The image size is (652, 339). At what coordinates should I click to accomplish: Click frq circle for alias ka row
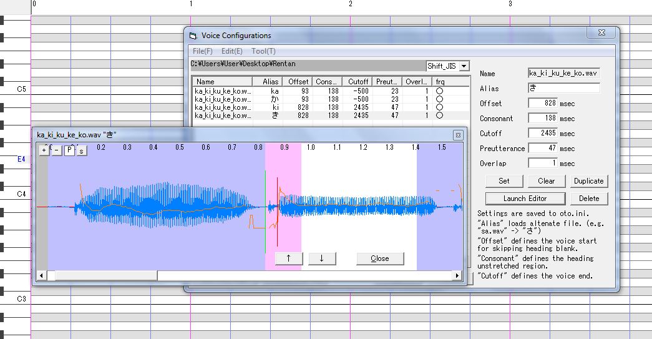pyautogui.click(x=439, y=91)
